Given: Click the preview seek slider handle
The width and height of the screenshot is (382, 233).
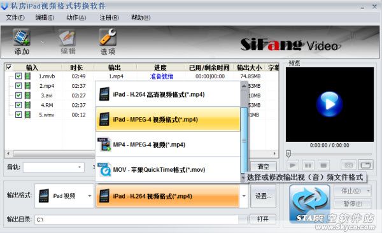Looking at the screenshot, I should pyautogui.click(x=288, y=154).
